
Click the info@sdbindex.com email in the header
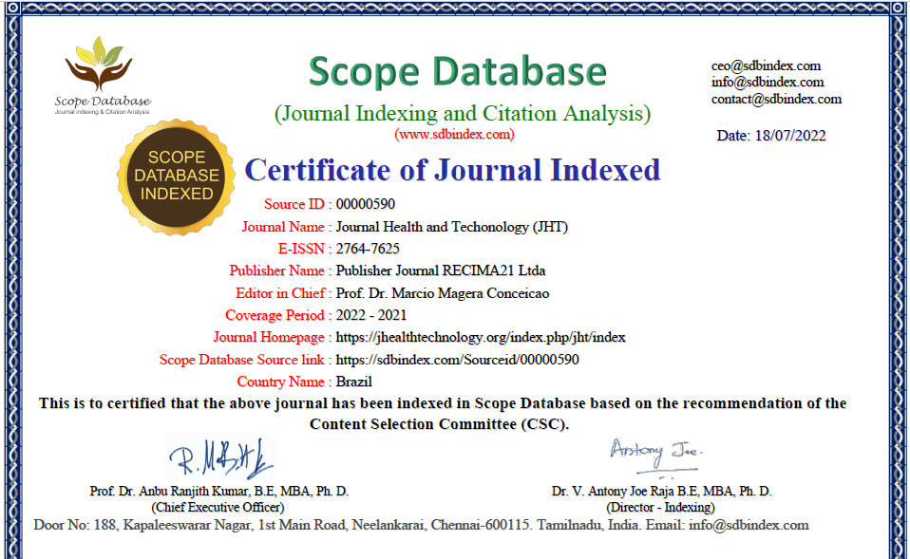pos(768,82)
